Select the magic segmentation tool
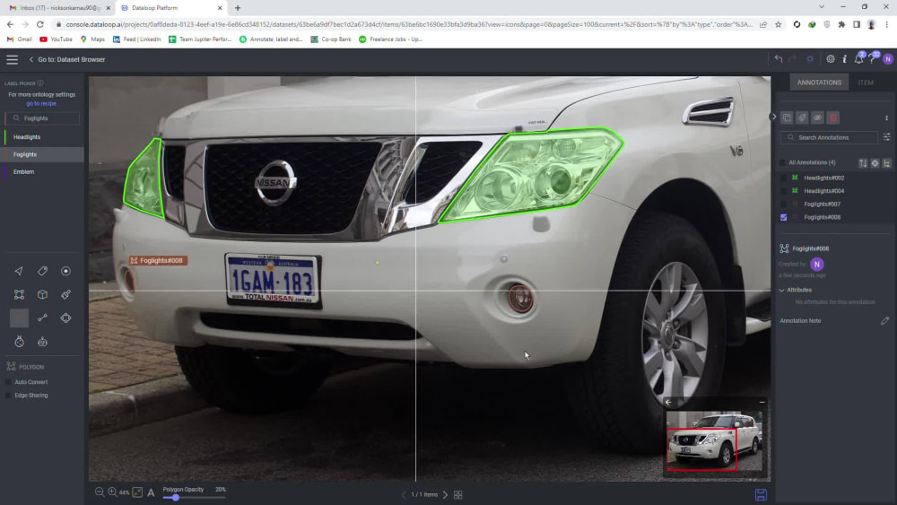Image resolution: width=897 pixels, height=505 pixels. pos(19,342)
